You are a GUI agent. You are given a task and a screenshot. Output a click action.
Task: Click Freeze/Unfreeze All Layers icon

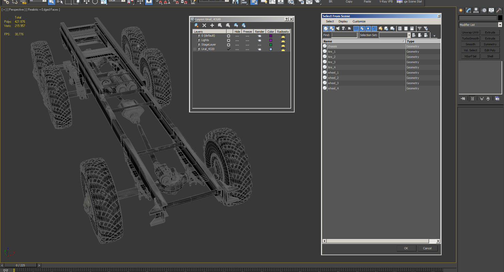(x=243, y=25)
